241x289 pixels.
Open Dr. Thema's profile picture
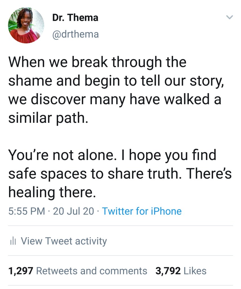26,25
